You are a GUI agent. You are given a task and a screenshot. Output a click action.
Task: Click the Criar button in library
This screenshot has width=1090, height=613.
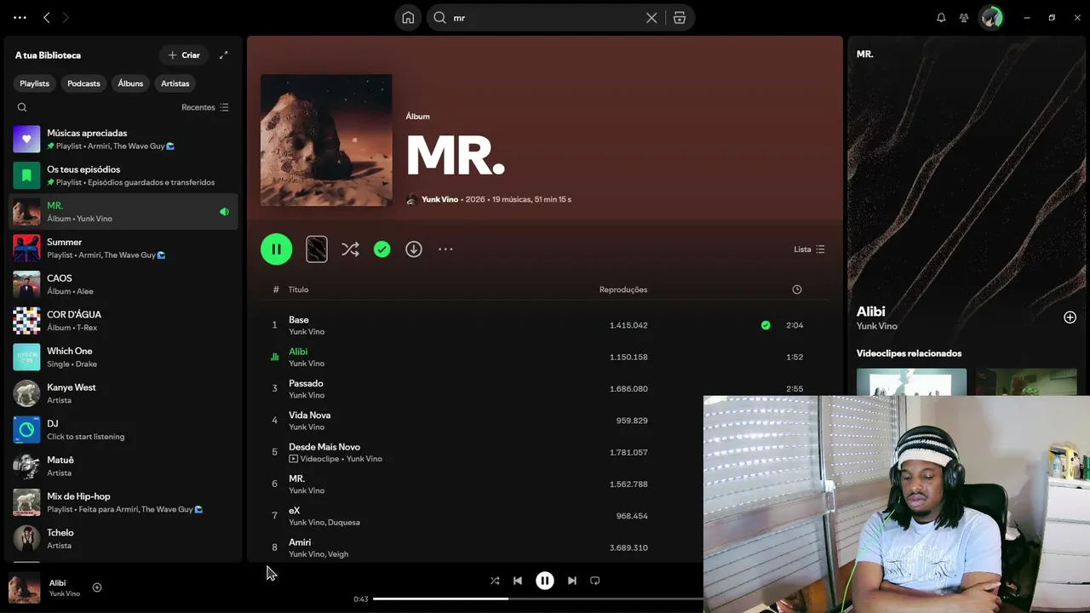click(x=184, y=55)
